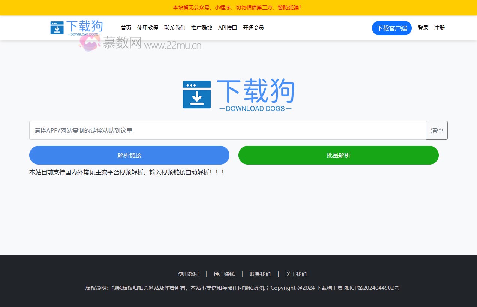This screenshot has height=307, width=477.
Task: Click 注册 to create an account
Action: click(439, 27)
